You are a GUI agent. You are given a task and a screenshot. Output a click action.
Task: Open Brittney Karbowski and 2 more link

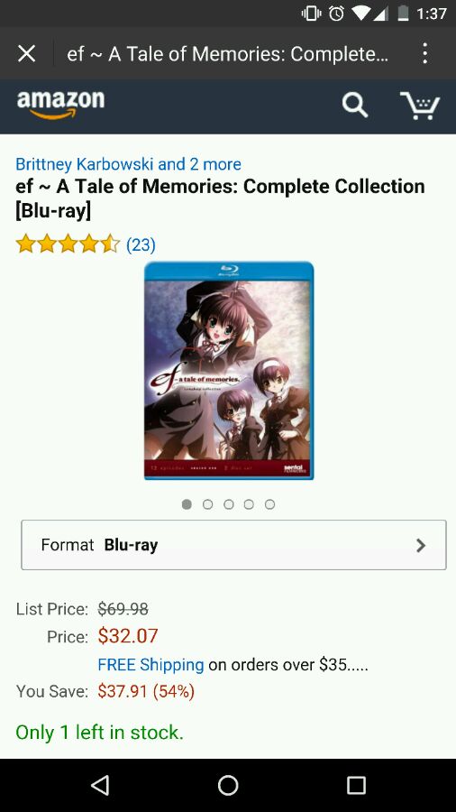pos(128,164)
